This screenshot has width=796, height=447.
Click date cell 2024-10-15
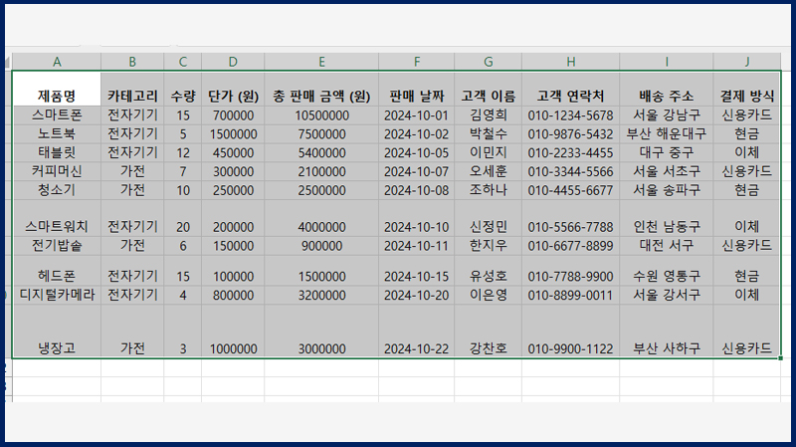(x=416, y=270)
